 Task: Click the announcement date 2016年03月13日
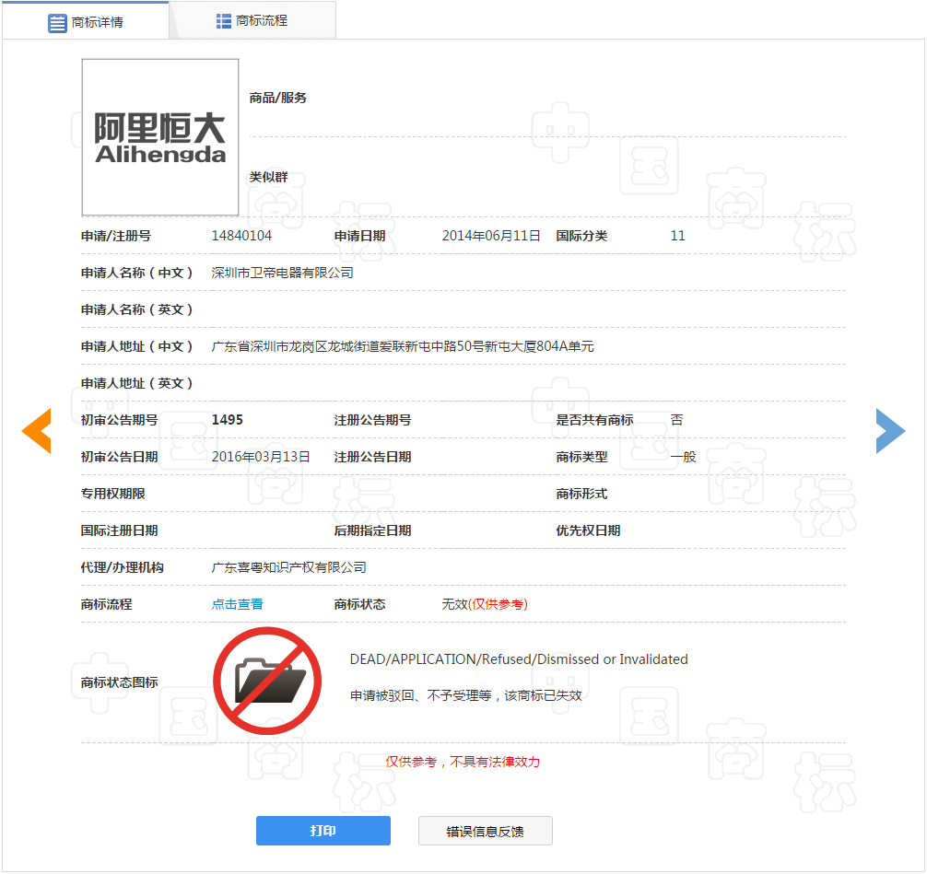pyautogui.click(x=261, y=457)
